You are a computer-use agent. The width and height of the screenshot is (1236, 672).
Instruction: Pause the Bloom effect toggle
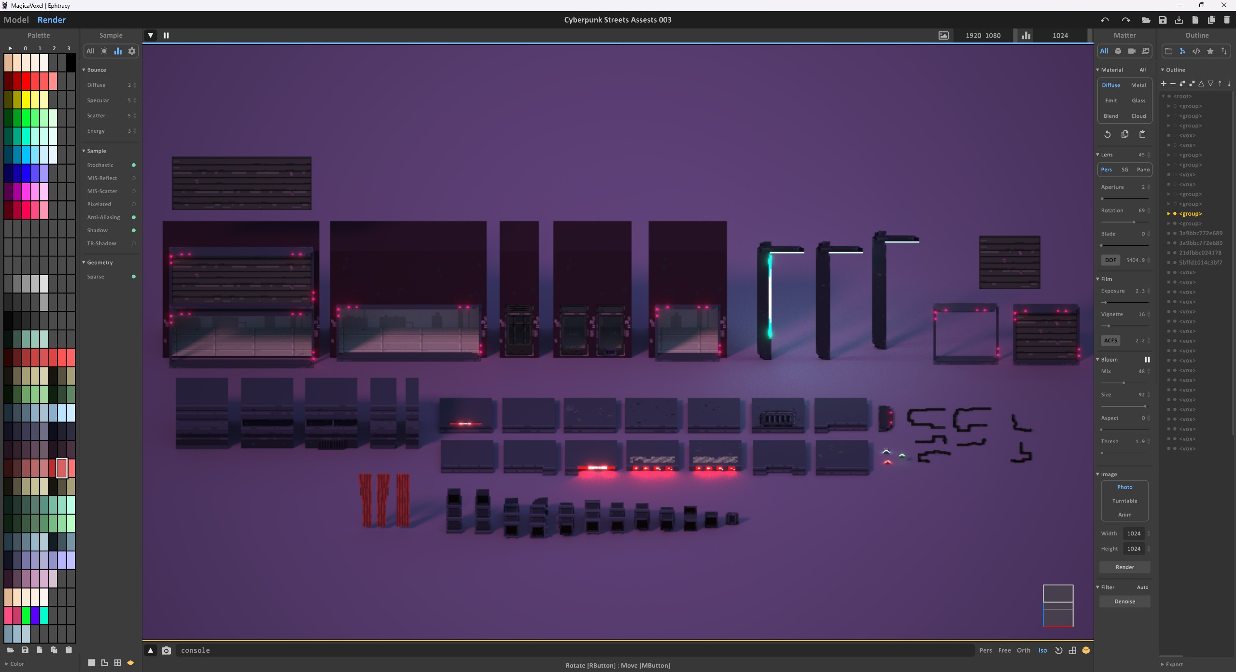click(1147, 360)
